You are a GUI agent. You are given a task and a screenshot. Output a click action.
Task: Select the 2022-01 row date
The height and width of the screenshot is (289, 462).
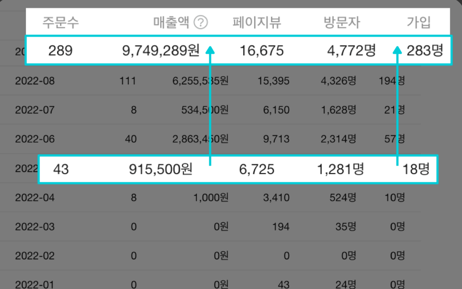point(35,284)
